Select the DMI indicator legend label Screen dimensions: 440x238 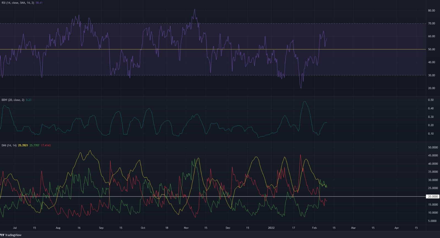[x=9, y=145]
